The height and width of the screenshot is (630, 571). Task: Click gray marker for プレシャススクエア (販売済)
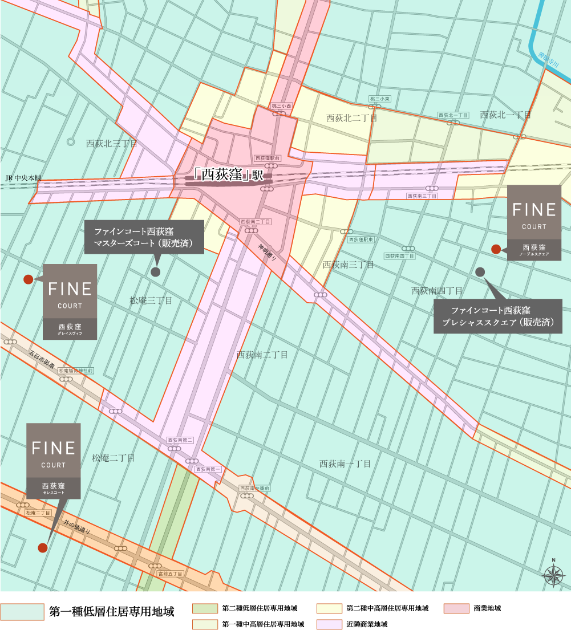pyautogui.click(x=480, y=272)
